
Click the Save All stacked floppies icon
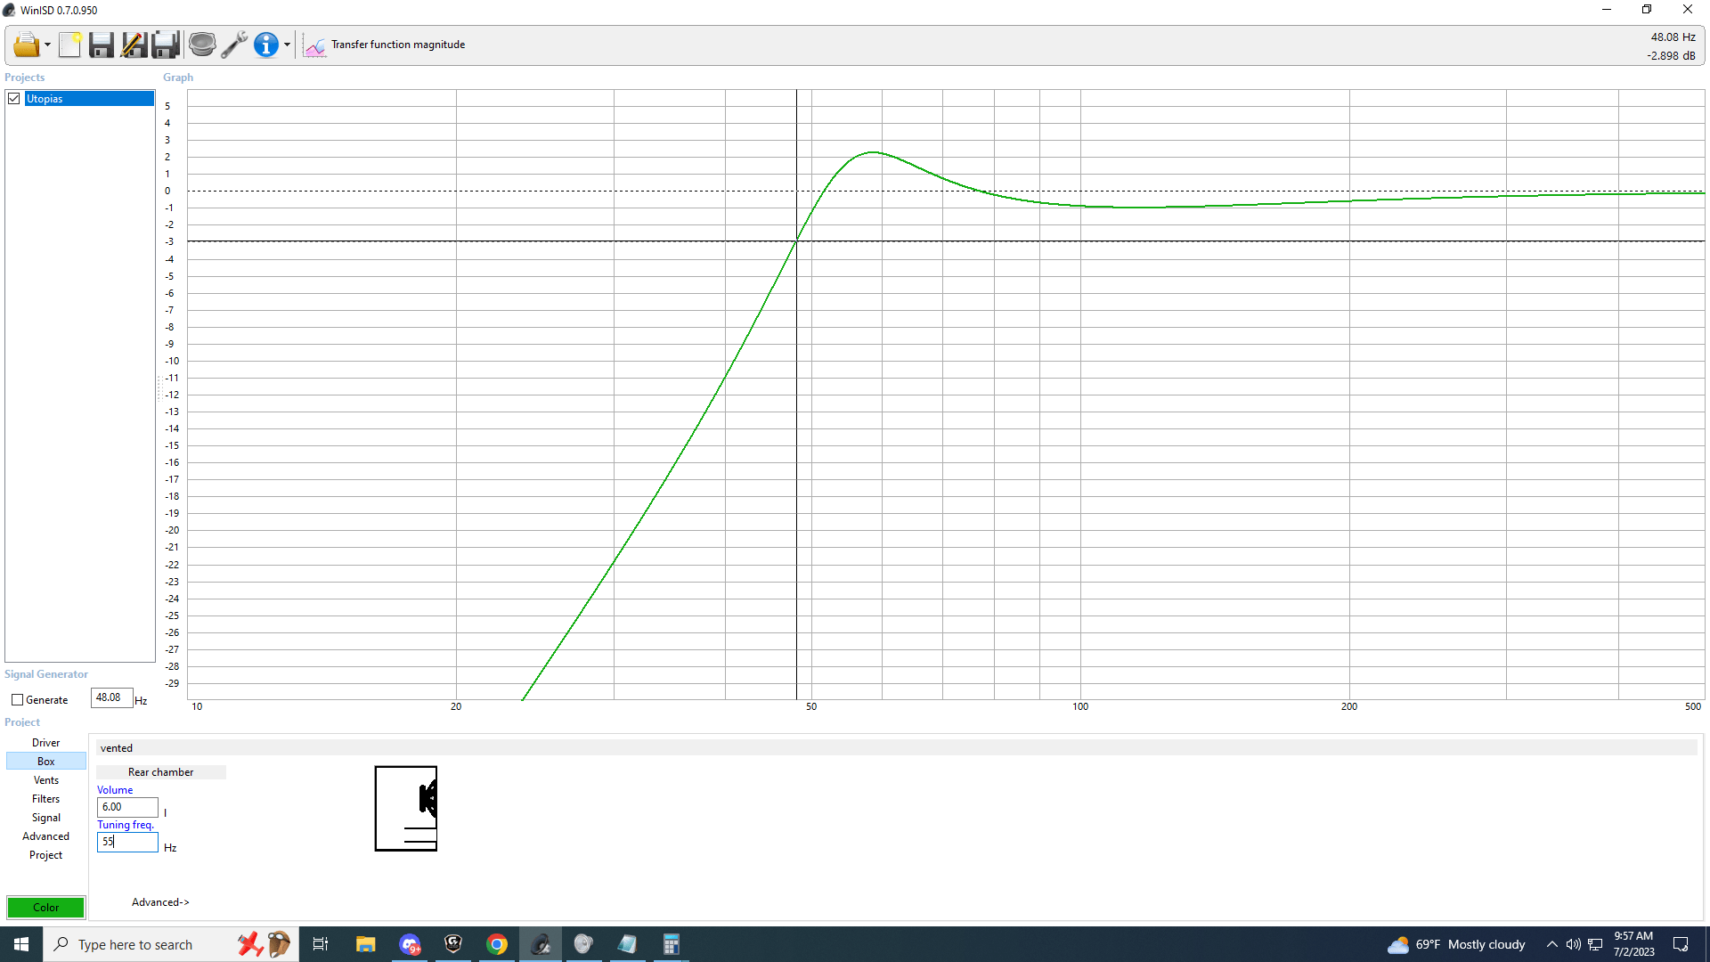(166, 45)
